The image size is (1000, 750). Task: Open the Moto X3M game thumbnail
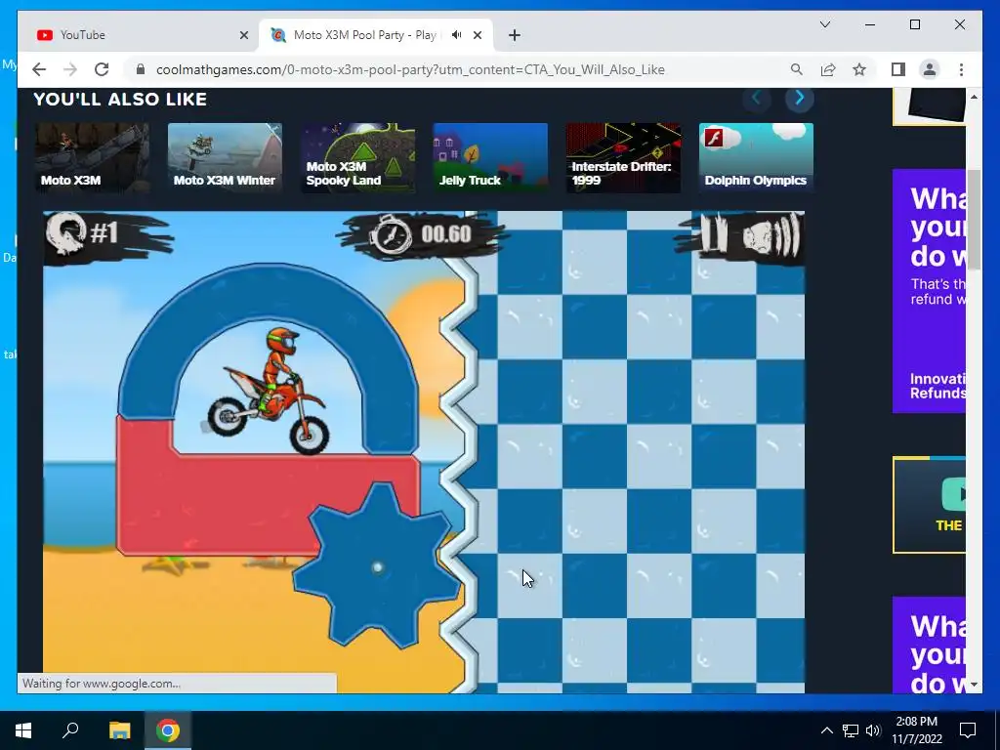click(93, 157)
